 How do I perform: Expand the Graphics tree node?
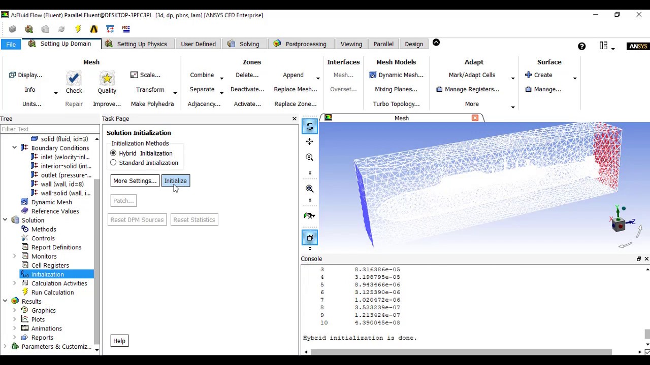click(x=14, y=310)
